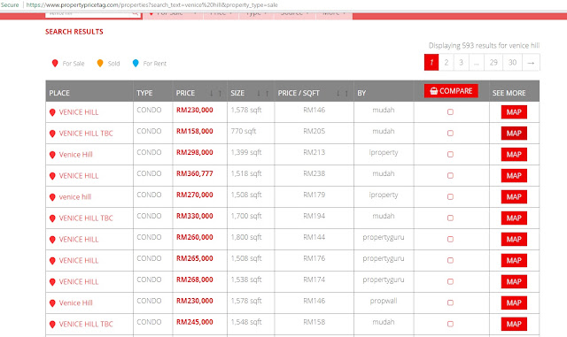Open results page 2
This screenshot has height=337, width=567.
click(x=447, y=63)
